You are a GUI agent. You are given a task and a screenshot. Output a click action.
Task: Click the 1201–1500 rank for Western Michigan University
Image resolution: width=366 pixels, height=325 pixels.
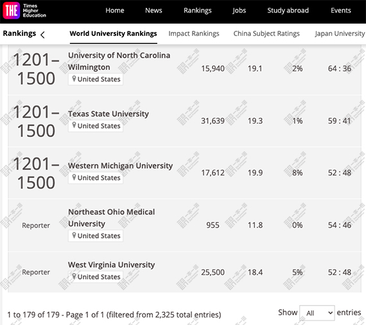click(36, 173)
